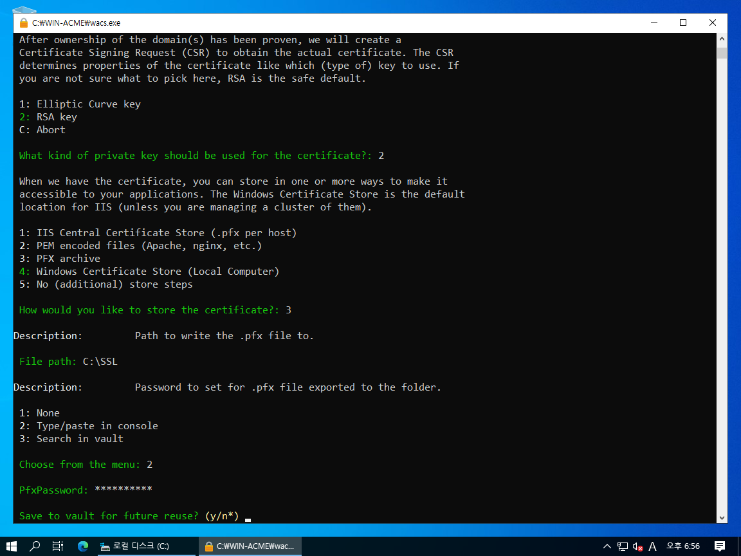Click the console scrollbar up arrow
The height and width of the screenshot is (556, 741).
pos(722,39)
